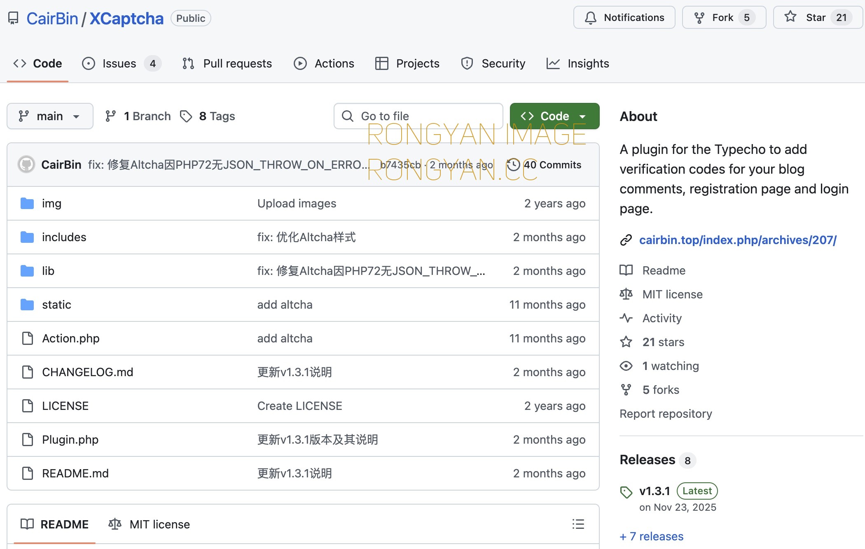
Task: View the 40 Commits history
Action: (544, 165)
